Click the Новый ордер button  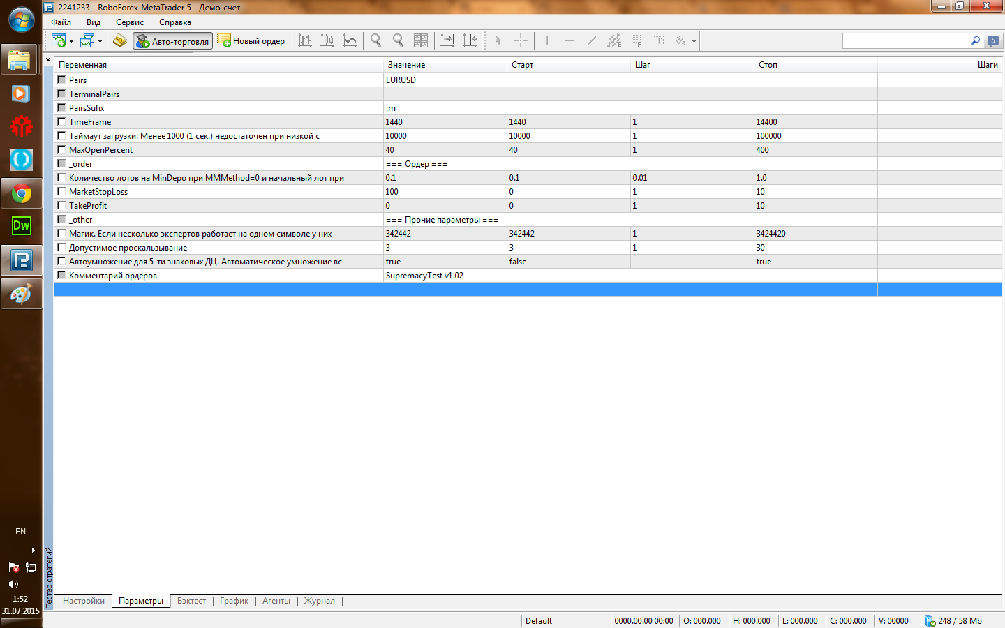pyautogui.click(x=251, y=41)
